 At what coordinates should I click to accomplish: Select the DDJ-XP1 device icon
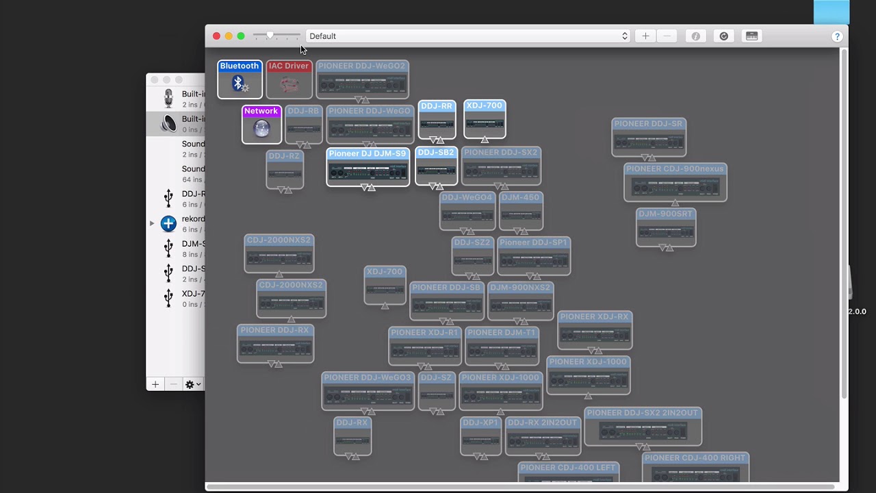(480, 436)
